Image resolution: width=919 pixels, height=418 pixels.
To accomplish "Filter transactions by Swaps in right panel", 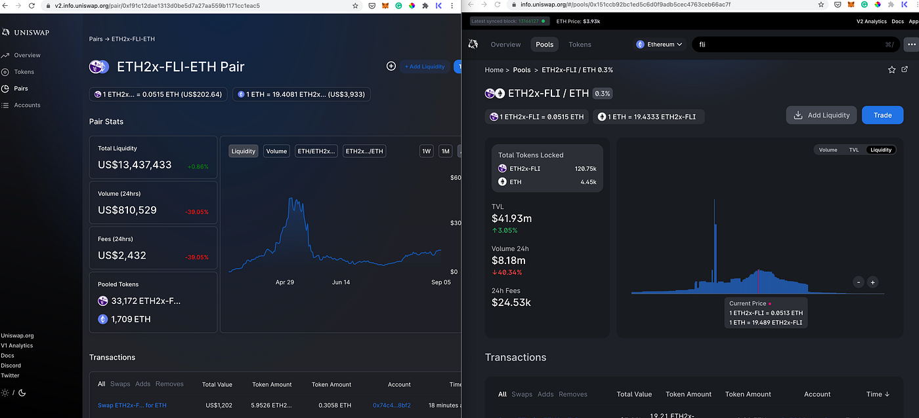I will coord(522,394).
